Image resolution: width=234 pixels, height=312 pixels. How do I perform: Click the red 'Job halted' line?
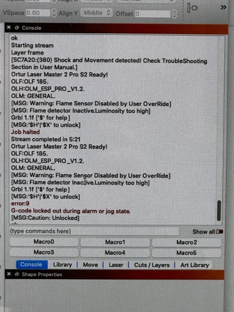25,132
